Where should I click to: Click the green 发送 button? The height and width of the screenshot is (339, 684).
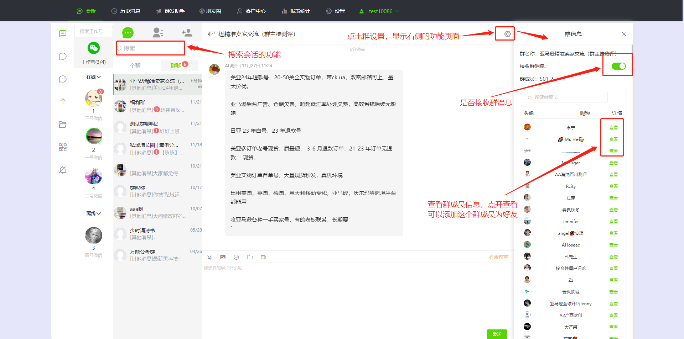[x=497, y=334]
